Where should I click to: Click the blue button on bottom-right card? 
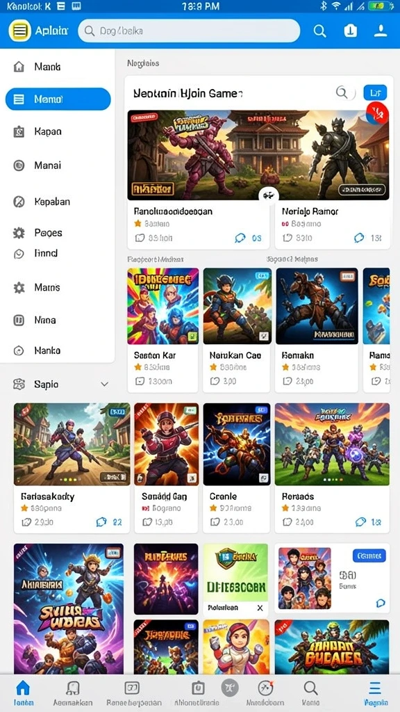pyautogui.click(x=369, y=556)
